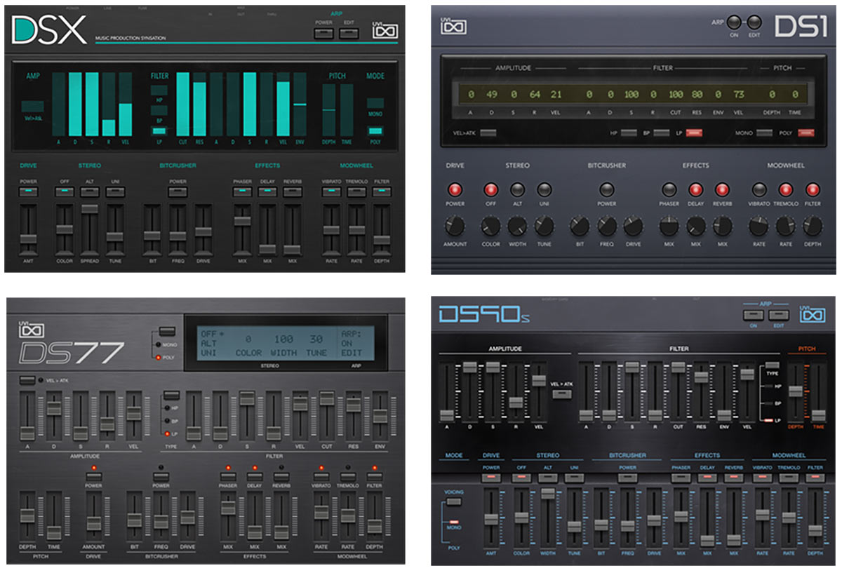Toggle the DS1 Drive POWER LED button
Image resolution: width=842 pixels, height=573 pixels.
[454, 189]
